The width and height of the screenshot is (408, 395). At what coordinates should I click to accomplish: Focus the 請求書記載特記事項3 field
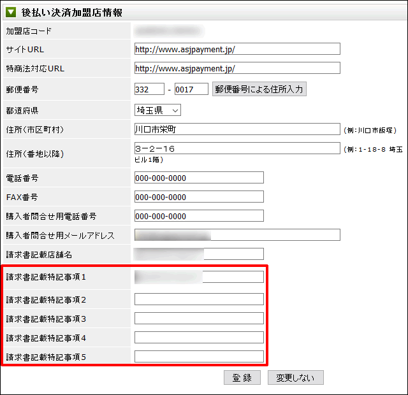199,319
